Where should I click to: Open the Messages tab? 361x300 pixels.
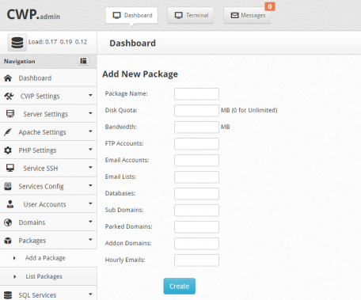tap(247, 15)
